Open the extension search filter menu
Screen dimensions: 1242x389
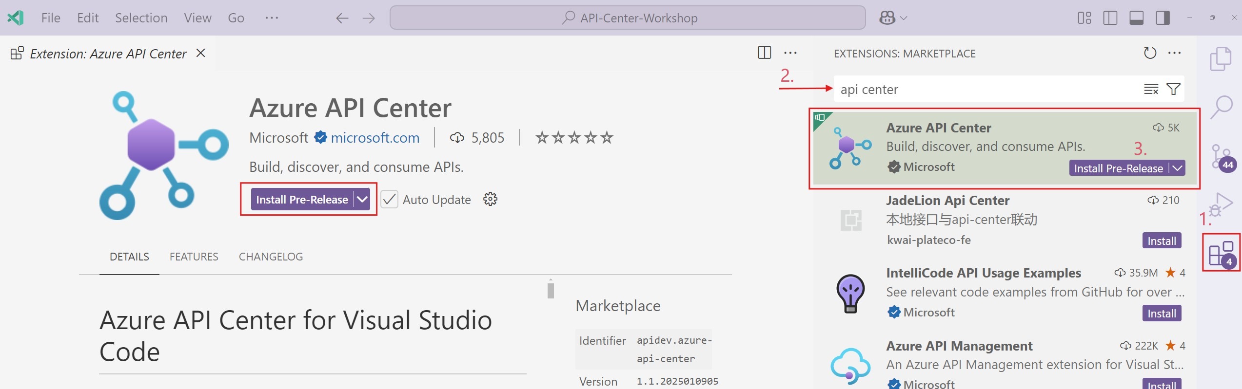(1173, 89)
